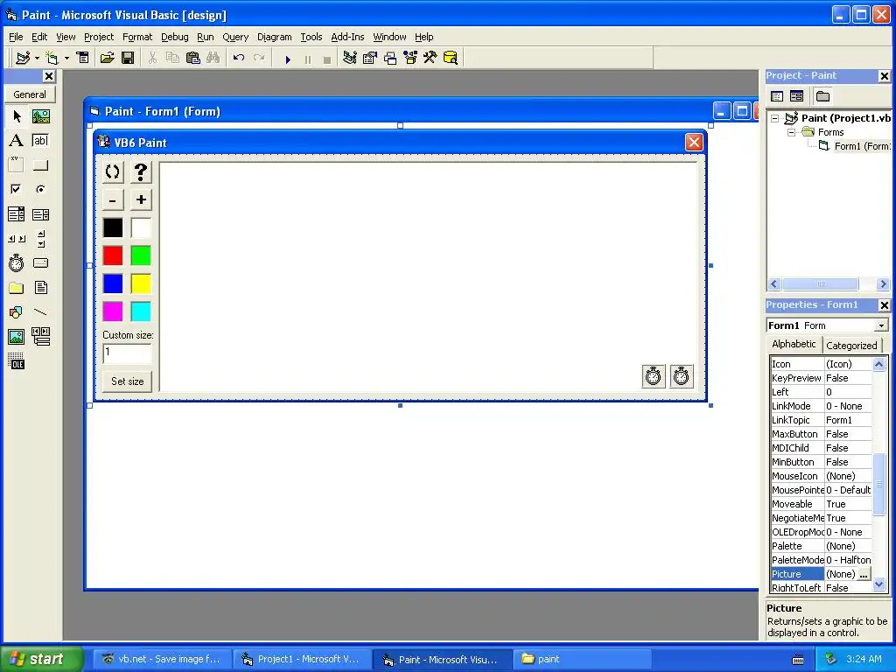The image size is (896, 672).
Task: Select the TextBox control tool
Action: click(40, 141)
